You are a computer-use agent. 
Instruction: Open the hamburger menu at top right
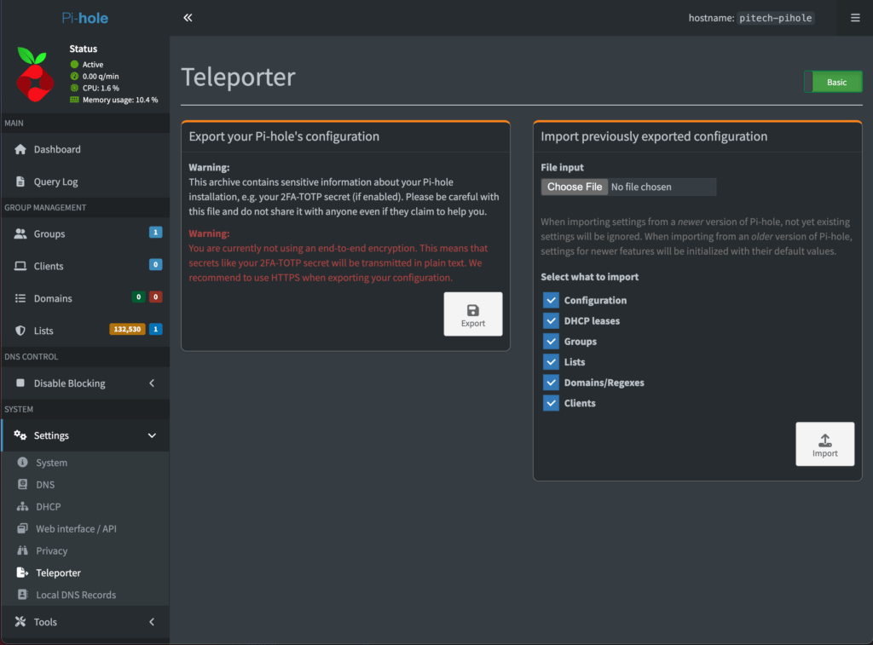point(855,18)
